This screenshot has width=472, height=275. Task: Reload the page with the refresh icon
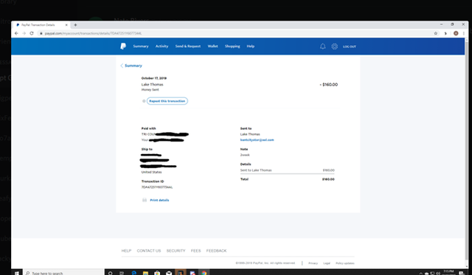click(x=32, y=33)
